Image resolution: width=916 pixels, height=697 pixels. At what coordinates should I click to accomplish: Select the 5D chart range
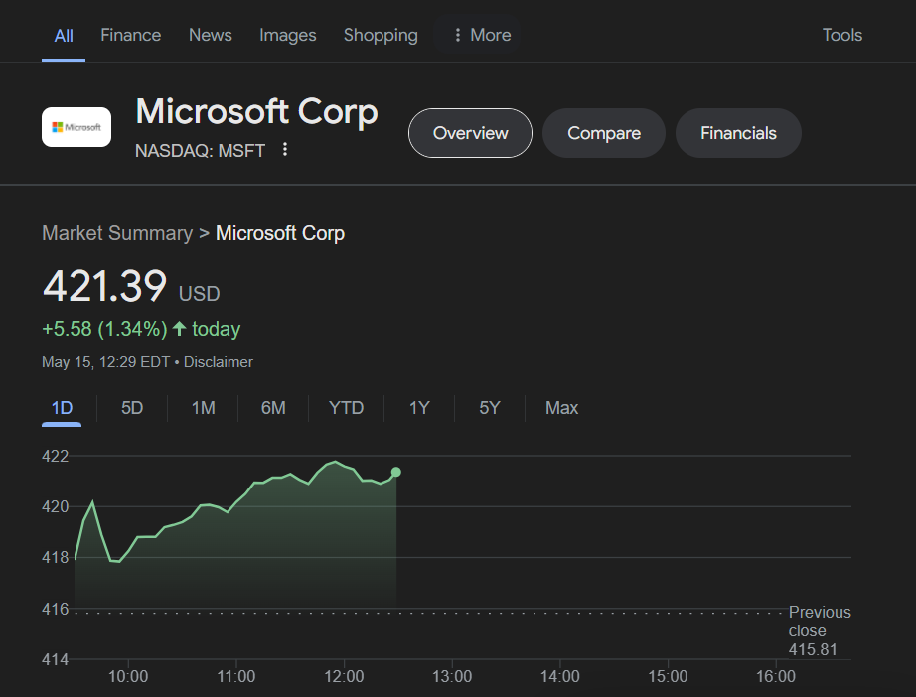point(132,408)
